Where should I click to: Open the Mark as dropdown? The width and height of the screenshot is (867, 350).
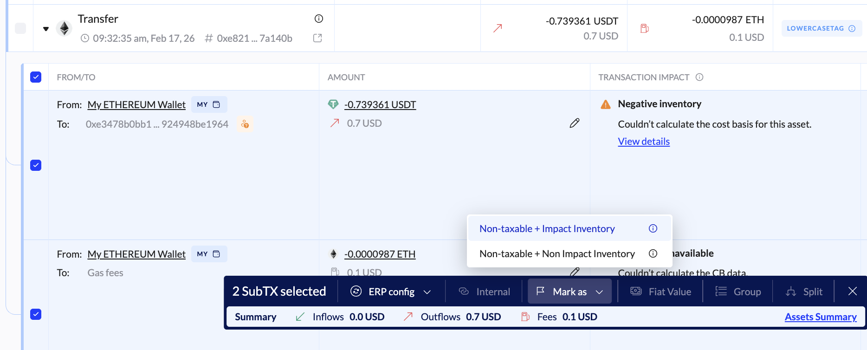(x=569, y=292)
